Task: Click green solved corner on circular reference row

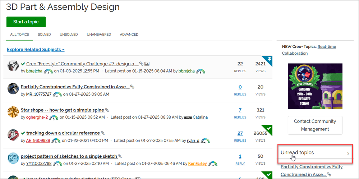Action: [268, 129]
